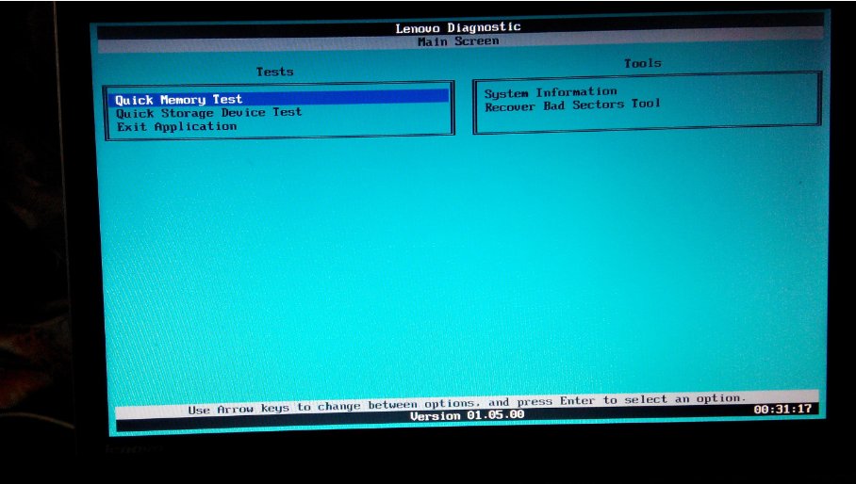Choose Quick Storage Device Test

(208, 112)
